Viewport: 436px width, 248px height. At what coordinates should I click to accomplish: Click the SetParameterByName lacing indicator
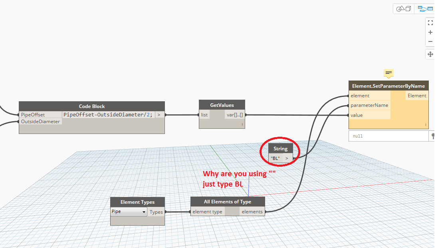tap(426, 125)
